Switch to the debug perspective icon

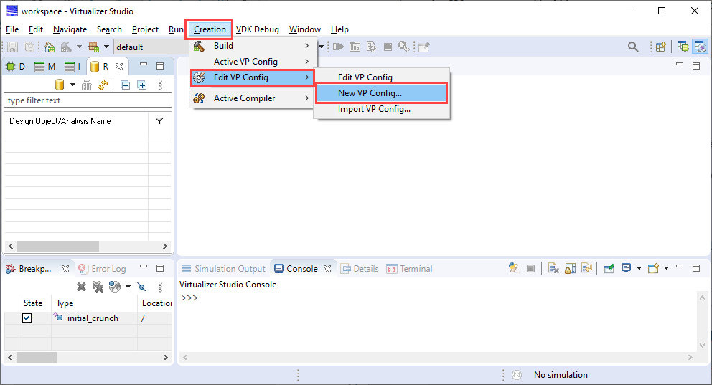(x=700, y=47)
